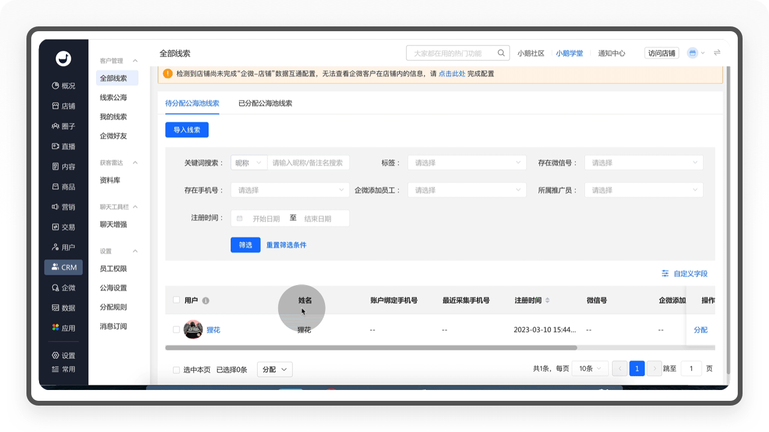Switch to 待分配公海池线索 tab
The image size is (769, 432).
point(192,103)
